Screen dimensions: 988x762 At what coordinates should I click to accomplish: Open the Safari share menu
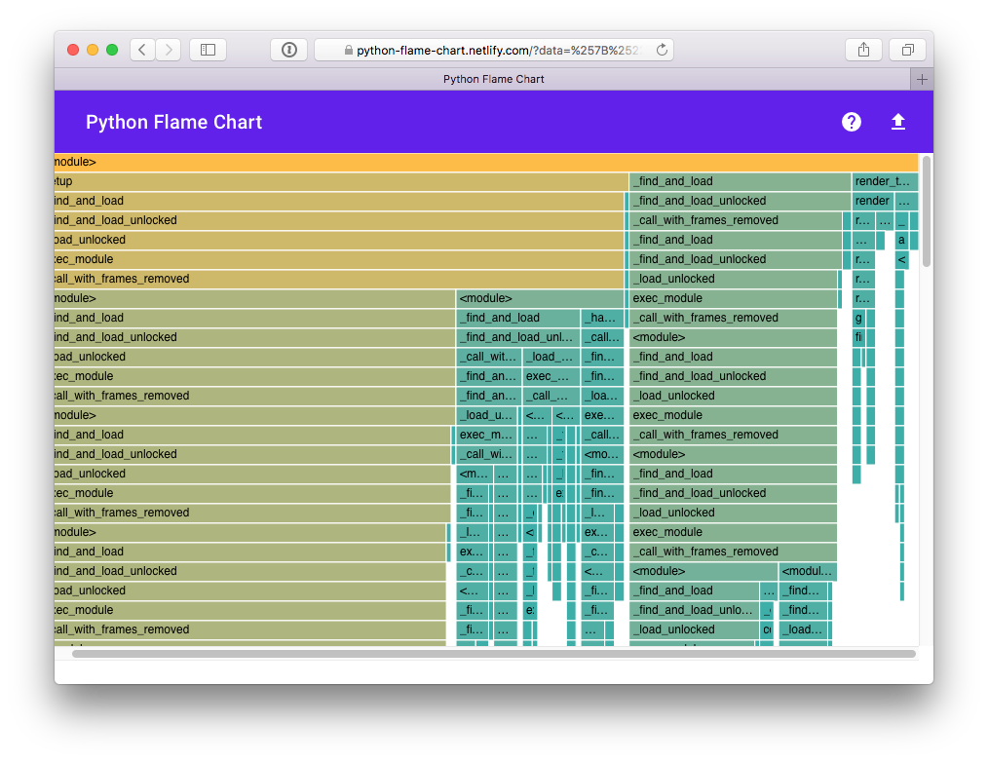pos(863,50)
